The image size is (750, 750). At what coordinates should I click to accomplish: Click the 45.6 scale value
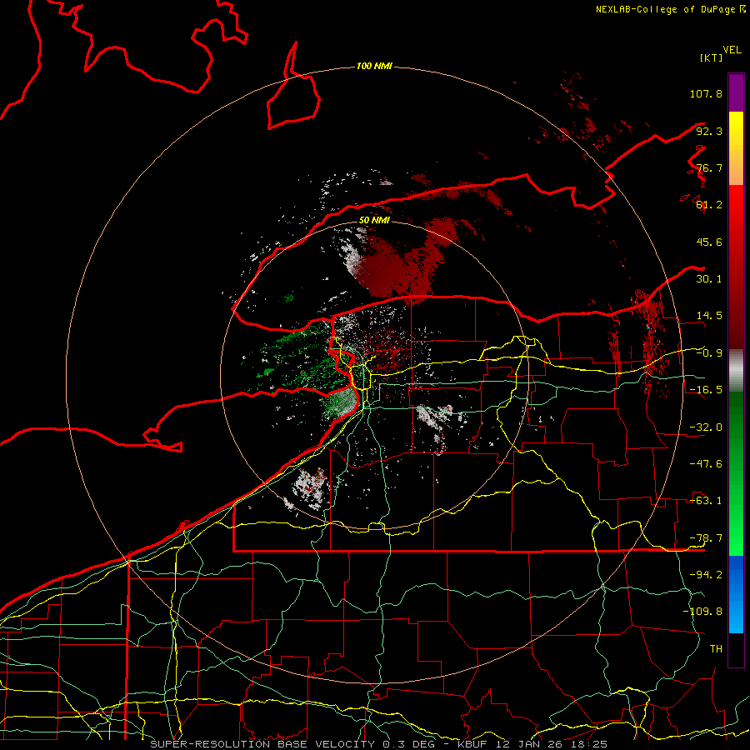[x=709, y=242]
